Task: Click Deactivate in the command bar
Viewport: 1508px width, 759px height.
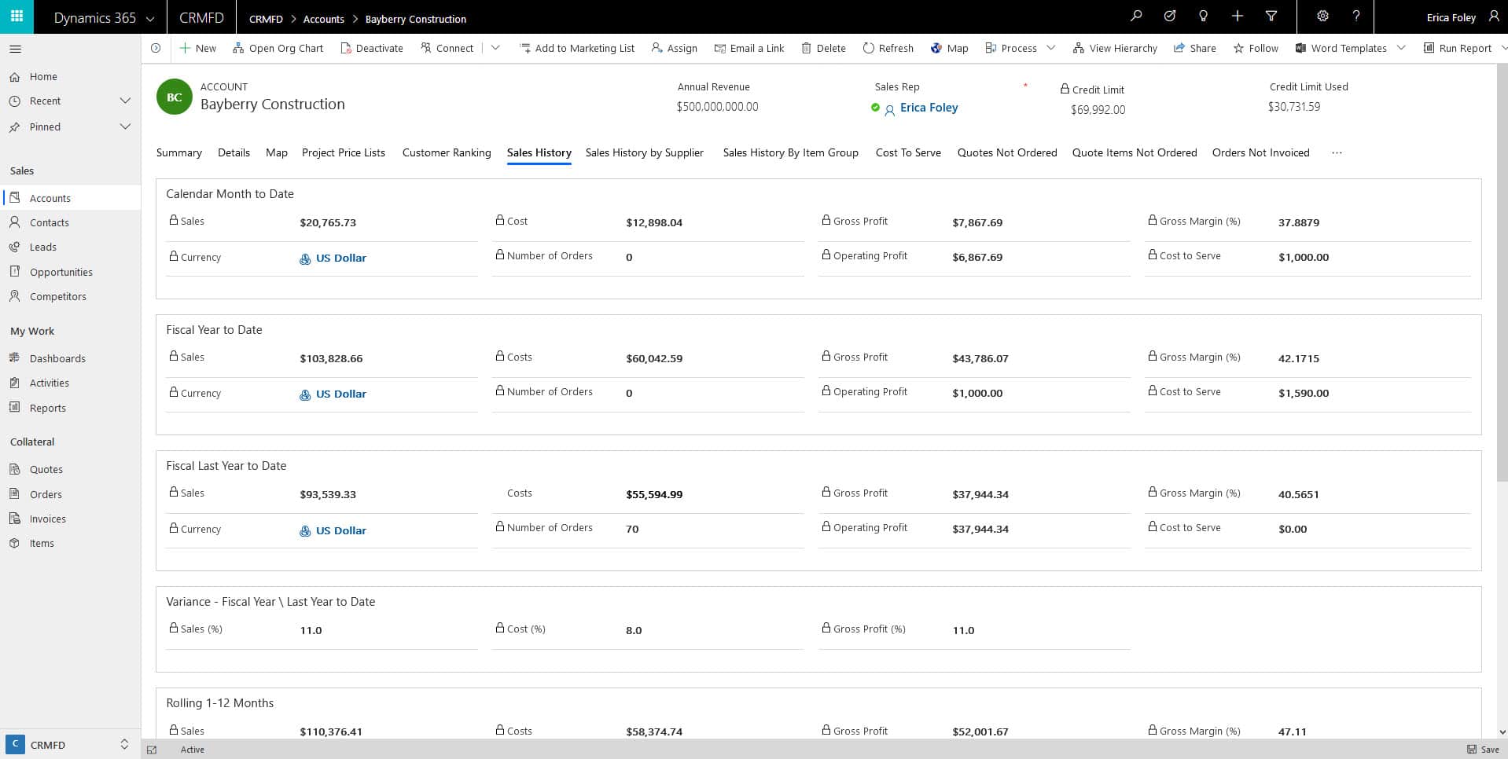Action: [372, 48]
